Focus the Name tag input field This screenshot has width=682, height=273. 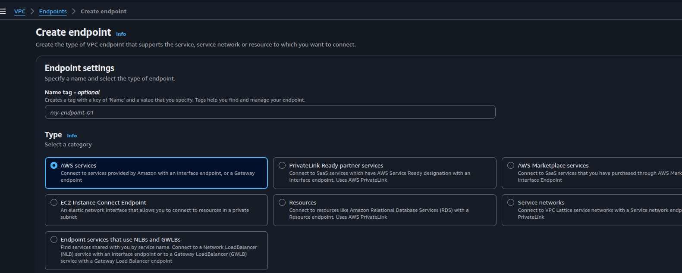(x=270, y=112)
